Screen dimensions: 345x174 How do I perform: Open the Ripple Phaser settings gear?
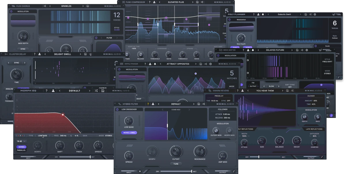pos(210,64)
